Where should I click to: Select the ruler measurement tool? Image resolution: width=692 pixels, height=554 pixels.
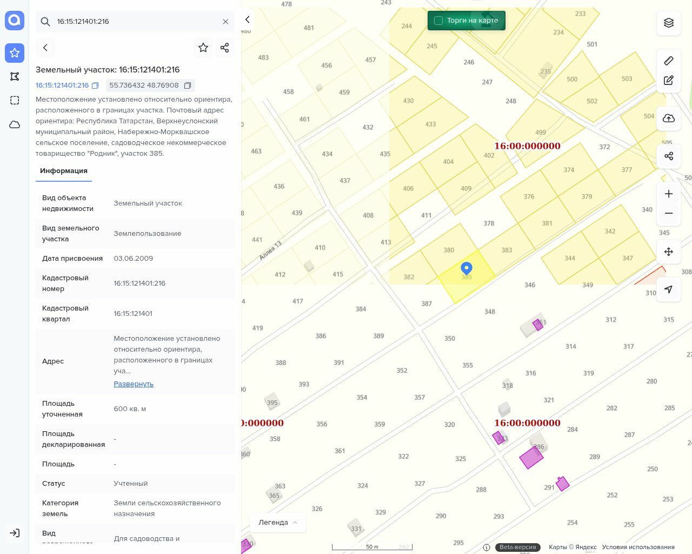[x=669, y=61]
